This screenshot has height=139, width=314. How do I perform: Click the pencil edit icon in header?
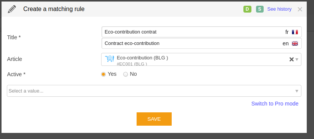[x=12, y=9]
